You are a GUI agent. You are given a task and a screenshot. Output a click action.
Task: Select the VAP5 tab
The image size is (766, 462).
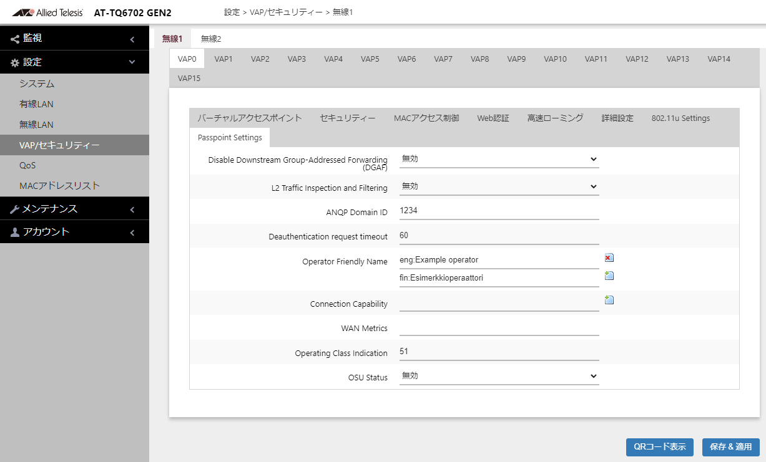click(x=370, y=59)
